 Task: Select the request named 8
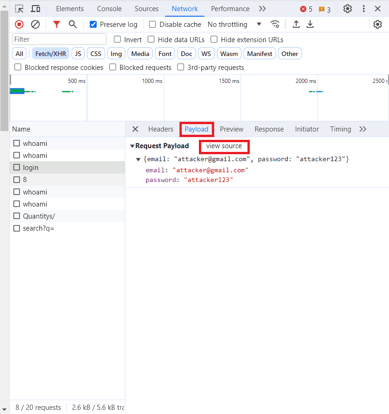67,180
